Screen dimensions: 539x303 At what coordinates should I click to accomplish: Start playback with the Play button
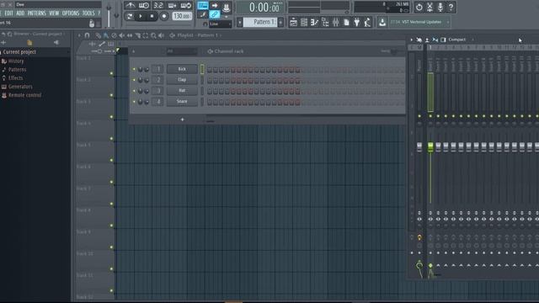point(141,16)
